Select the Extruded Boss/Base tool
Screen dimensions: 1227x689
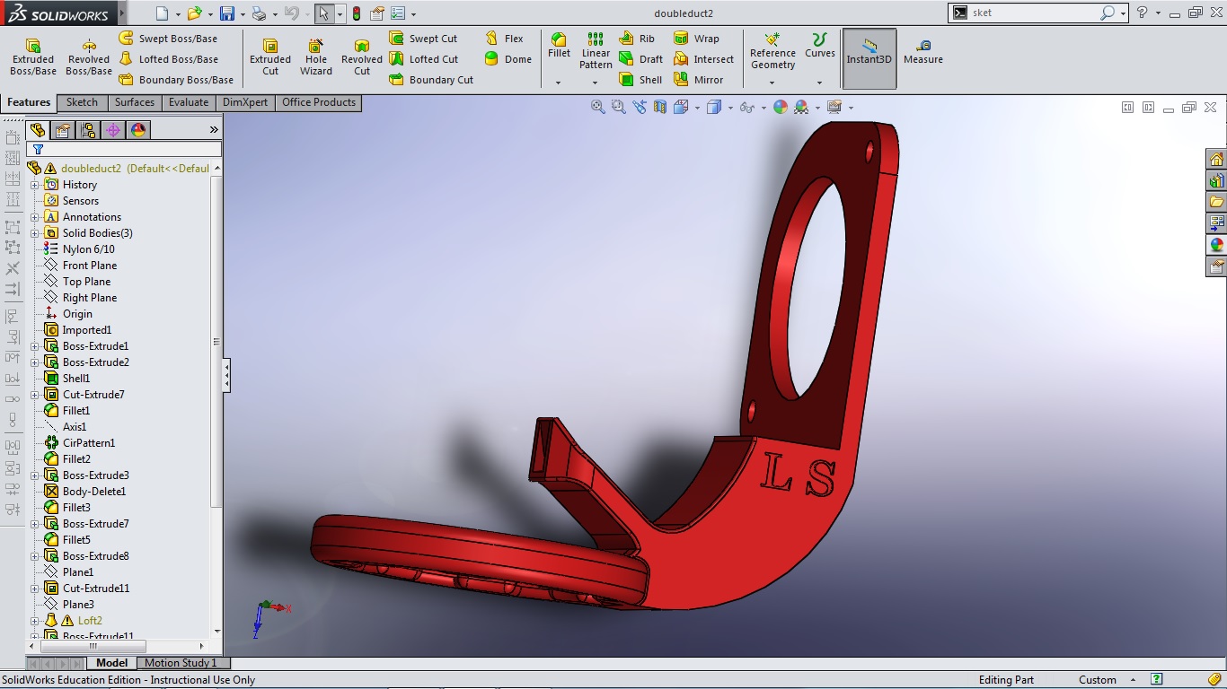click(33, 57)
